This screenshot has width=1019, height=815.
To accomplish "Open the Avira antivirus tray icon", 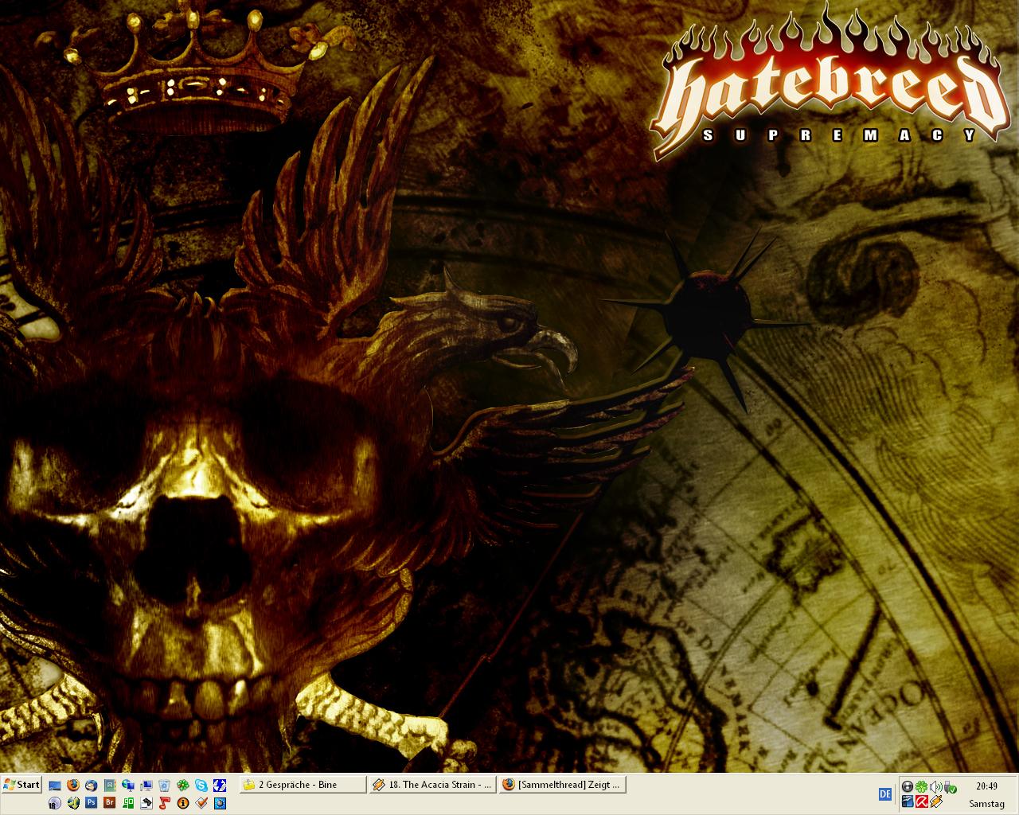I will pos(921,801).
